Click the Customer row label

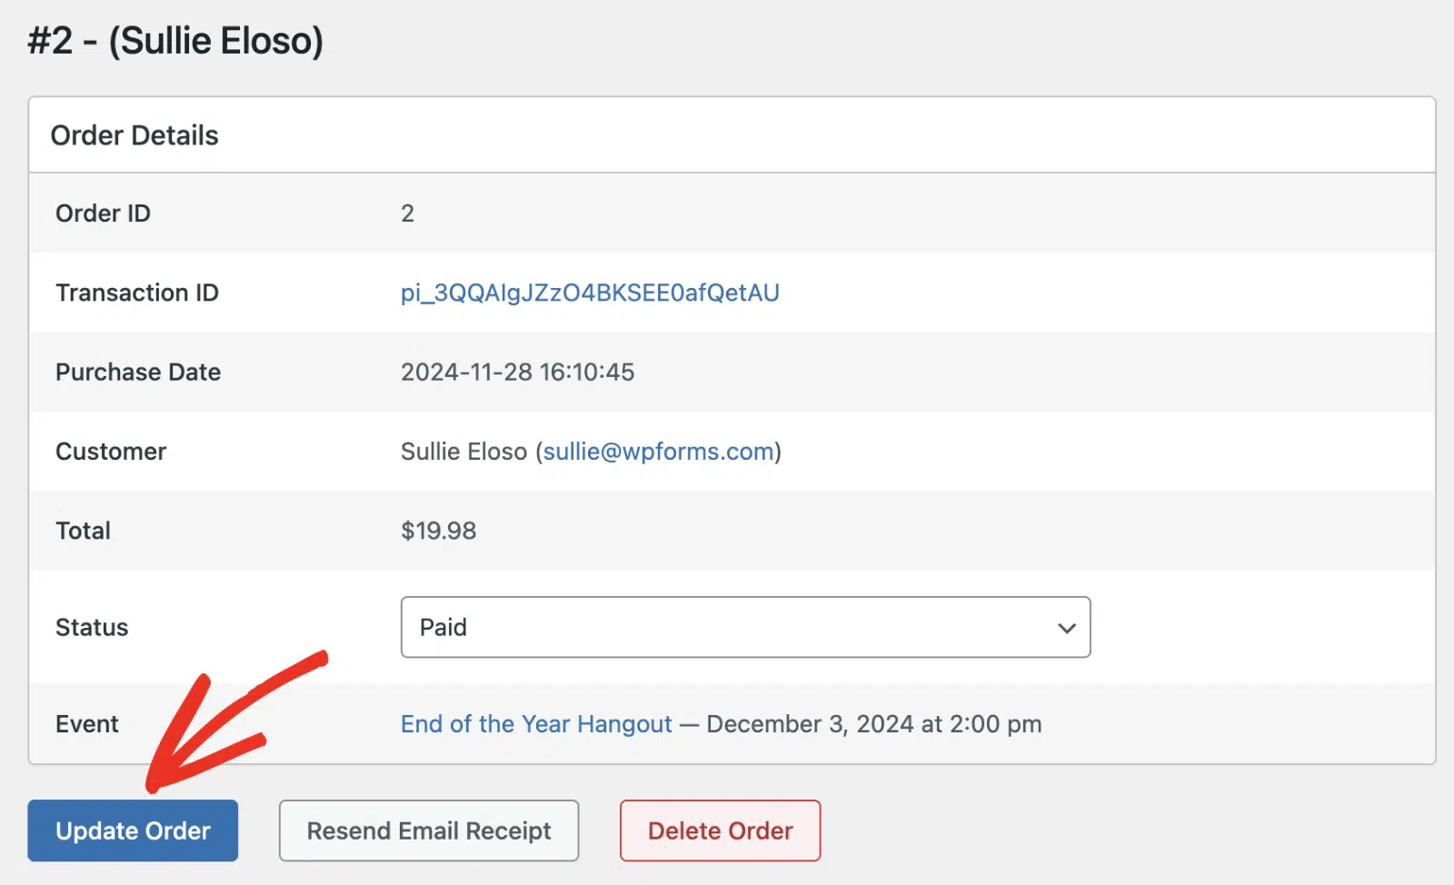click(x=111, y=452)
